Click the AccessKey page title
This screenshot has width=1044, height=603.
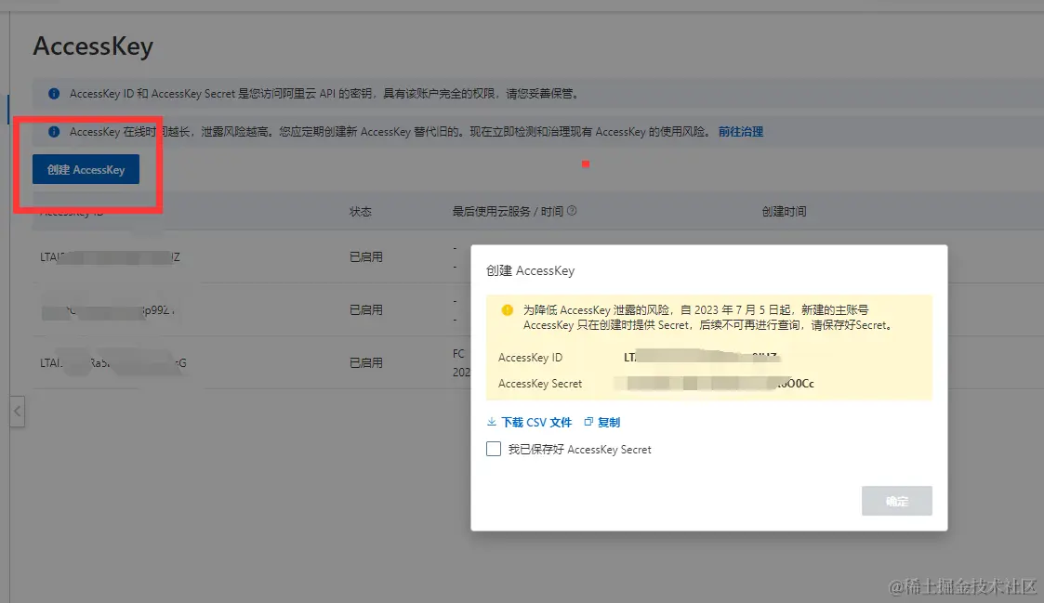click(93, 46)
